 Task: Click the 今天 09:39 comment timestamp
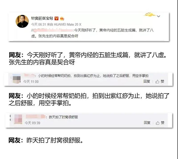click(x=32, y=123)
